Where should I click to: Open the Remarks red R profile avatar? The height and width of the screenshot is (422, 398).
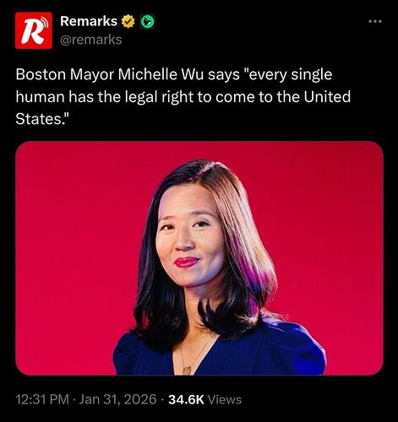34,30
